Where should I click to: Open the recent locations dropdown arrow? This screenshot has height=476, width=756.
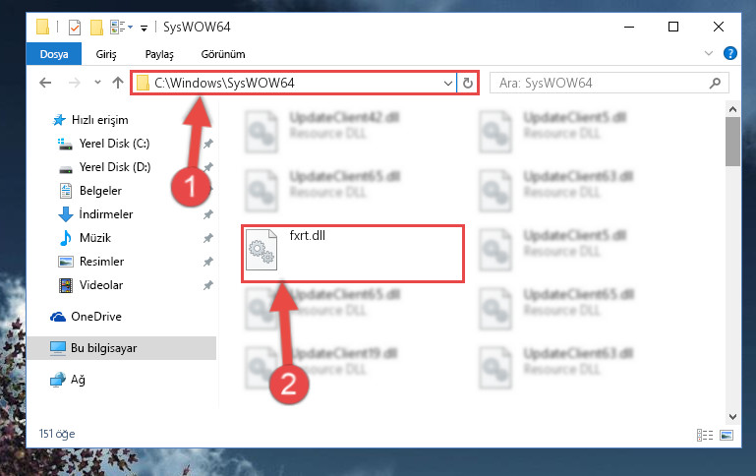point(97,83)
